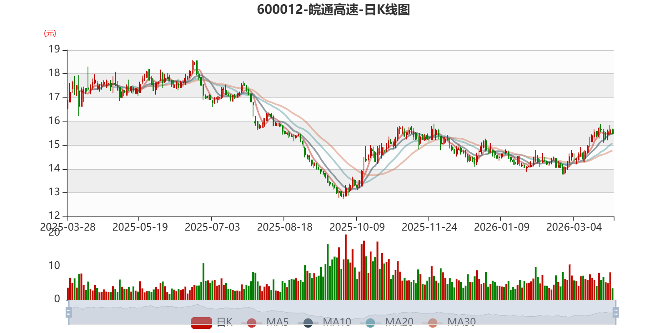Click the volume axis label 0
Image resolution: width=667 pixels, height=333 pixels.
click(x=57, y=299)
